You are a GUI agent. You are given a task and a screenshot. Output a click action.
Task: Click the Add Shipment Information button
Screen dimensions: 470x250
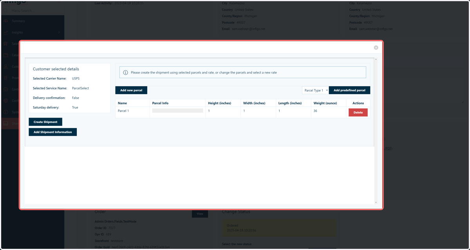(53, 132)
